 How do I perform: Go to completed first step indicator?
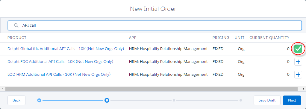[39, 100]
